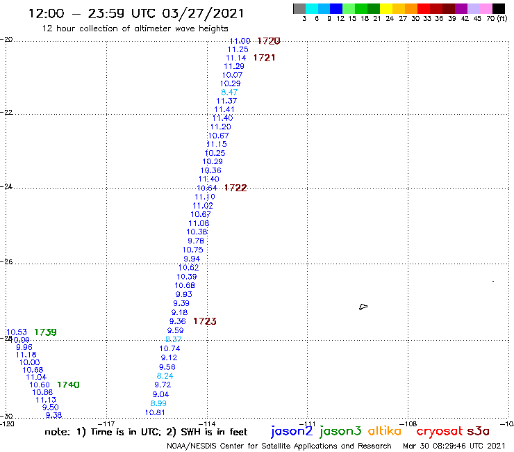Select the reading 9.38
Viewport: 514px width, 452px height.
(x=53, y=416)
